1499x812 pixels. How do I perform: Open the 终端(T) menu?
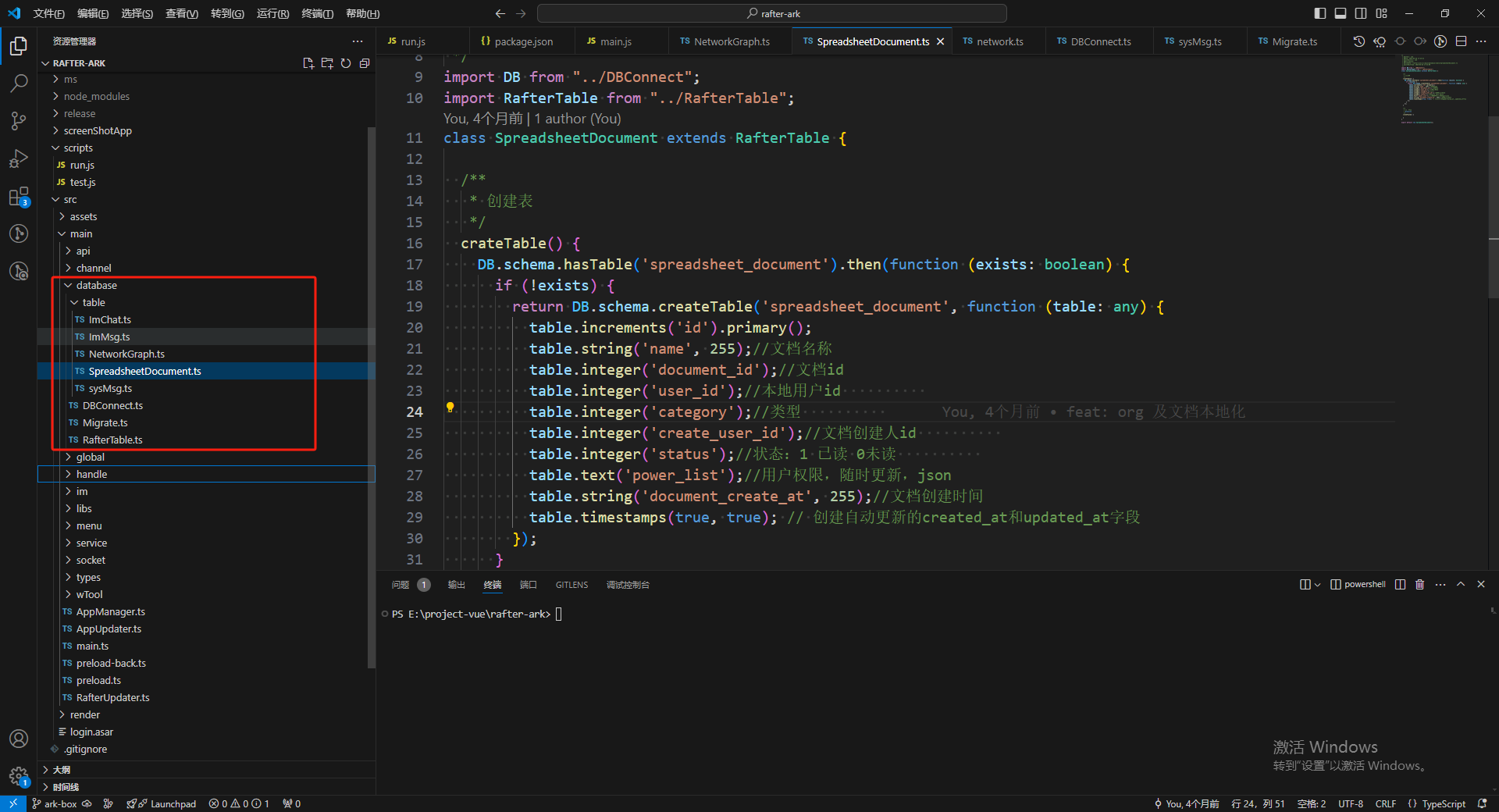pyautogui.click(x=318, y=13)
